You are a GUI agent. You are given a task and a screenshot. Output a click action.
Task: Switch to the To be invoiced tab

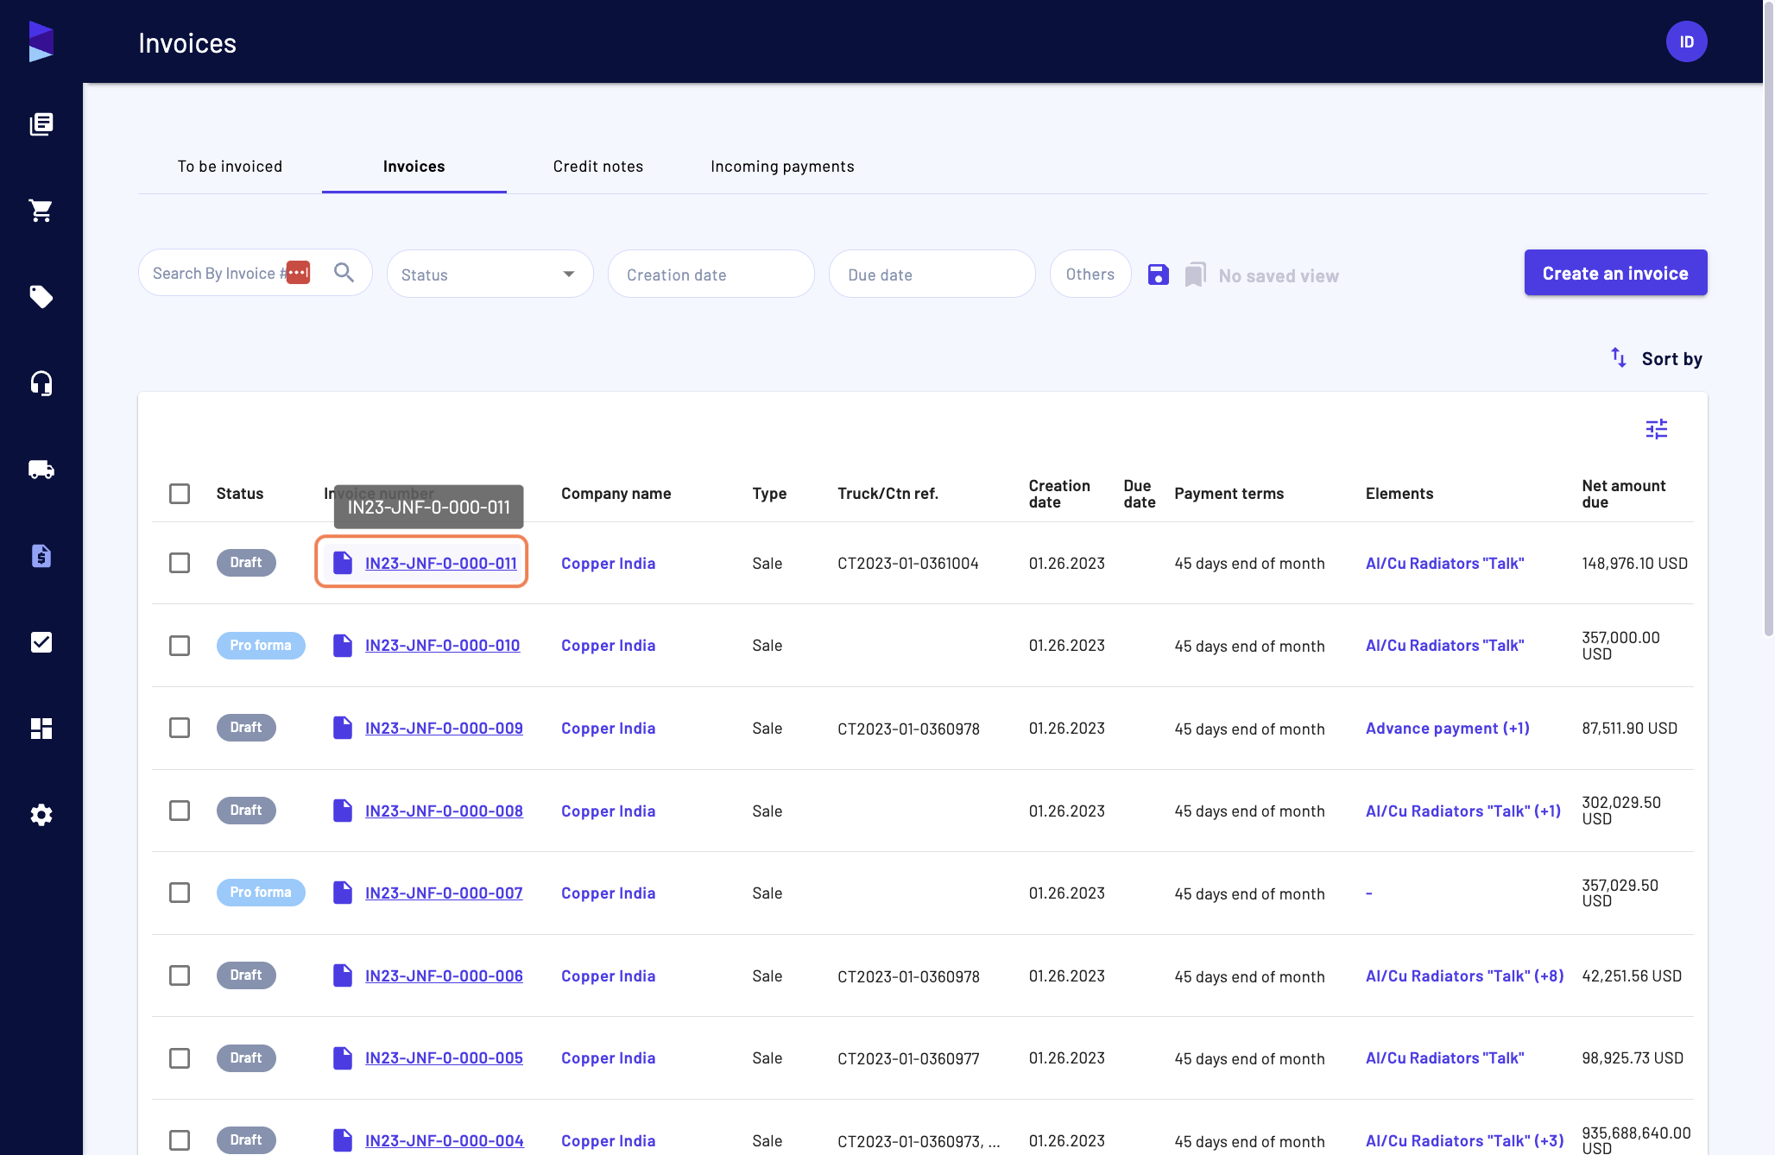[x=230, y=167]
